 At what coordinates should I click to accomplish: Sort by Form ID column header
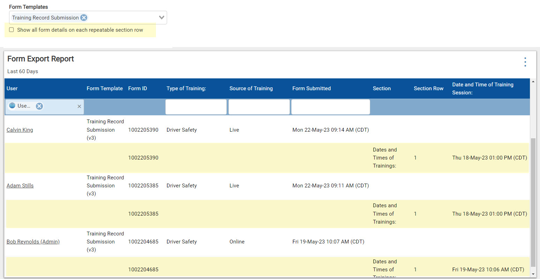pos(137,88)
